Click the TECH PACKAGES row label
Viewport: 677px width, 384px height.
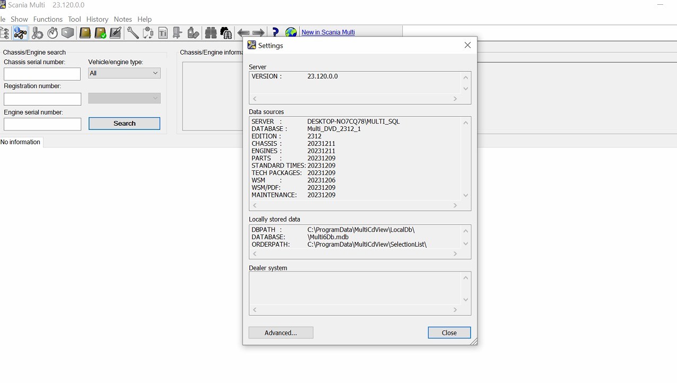(x=276, y=173)
